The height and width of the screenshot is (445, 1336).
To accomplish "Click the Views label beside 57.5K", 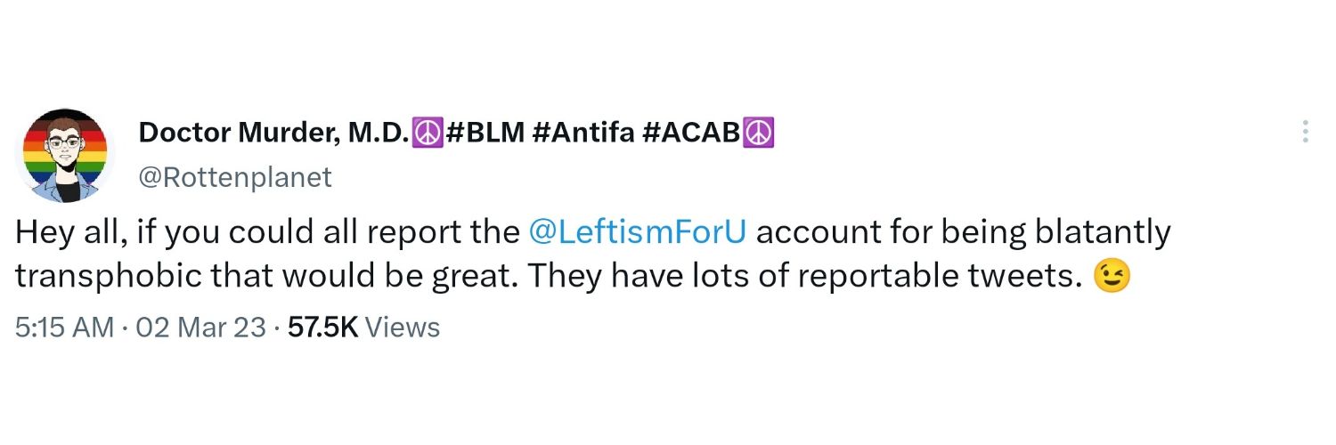I will point(403,328).
